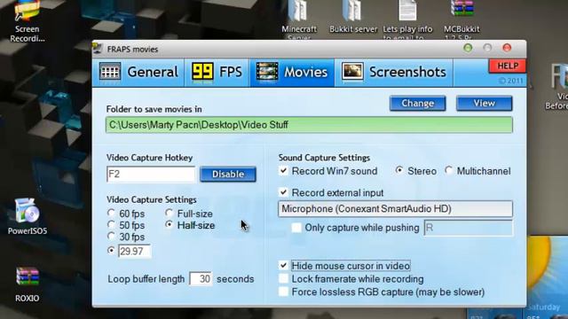Click the yellow 99 FPS icon

click(x=202, y=72)
